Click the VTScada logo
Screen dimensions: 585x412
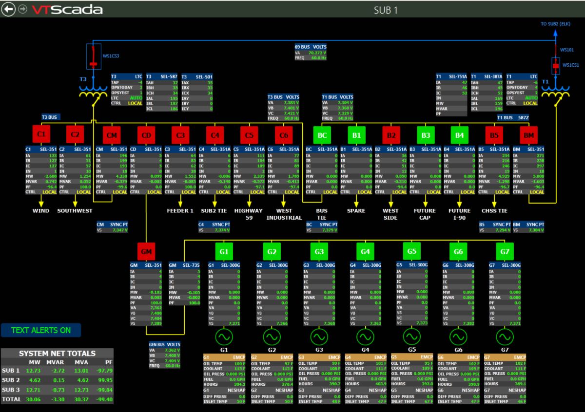pyautogui.click(x=67, y=10)
